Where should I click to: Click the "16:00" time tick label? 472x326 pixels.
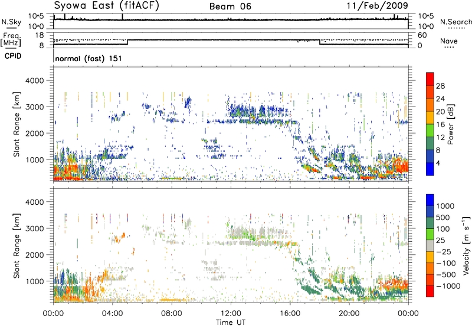point(290,314)
